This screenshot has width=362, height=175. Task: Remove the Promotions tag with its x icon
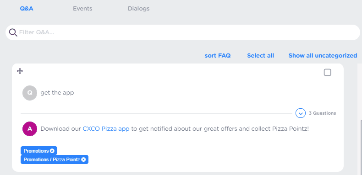[x=52, y=151]
